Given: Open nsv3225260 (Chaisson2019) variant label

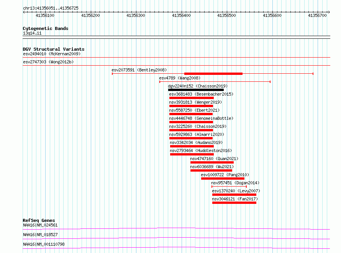Looking at the screenshot, I should click(x=198, y=126).
